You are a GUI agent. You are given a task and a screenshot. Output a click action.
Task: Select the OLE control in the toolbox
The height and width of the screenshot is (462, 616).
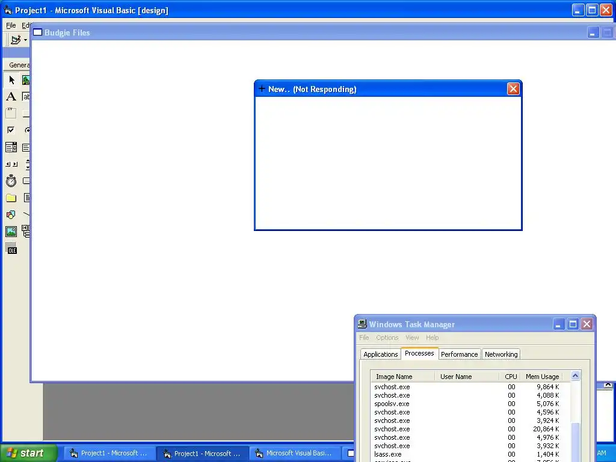click(x=11, y=248)
